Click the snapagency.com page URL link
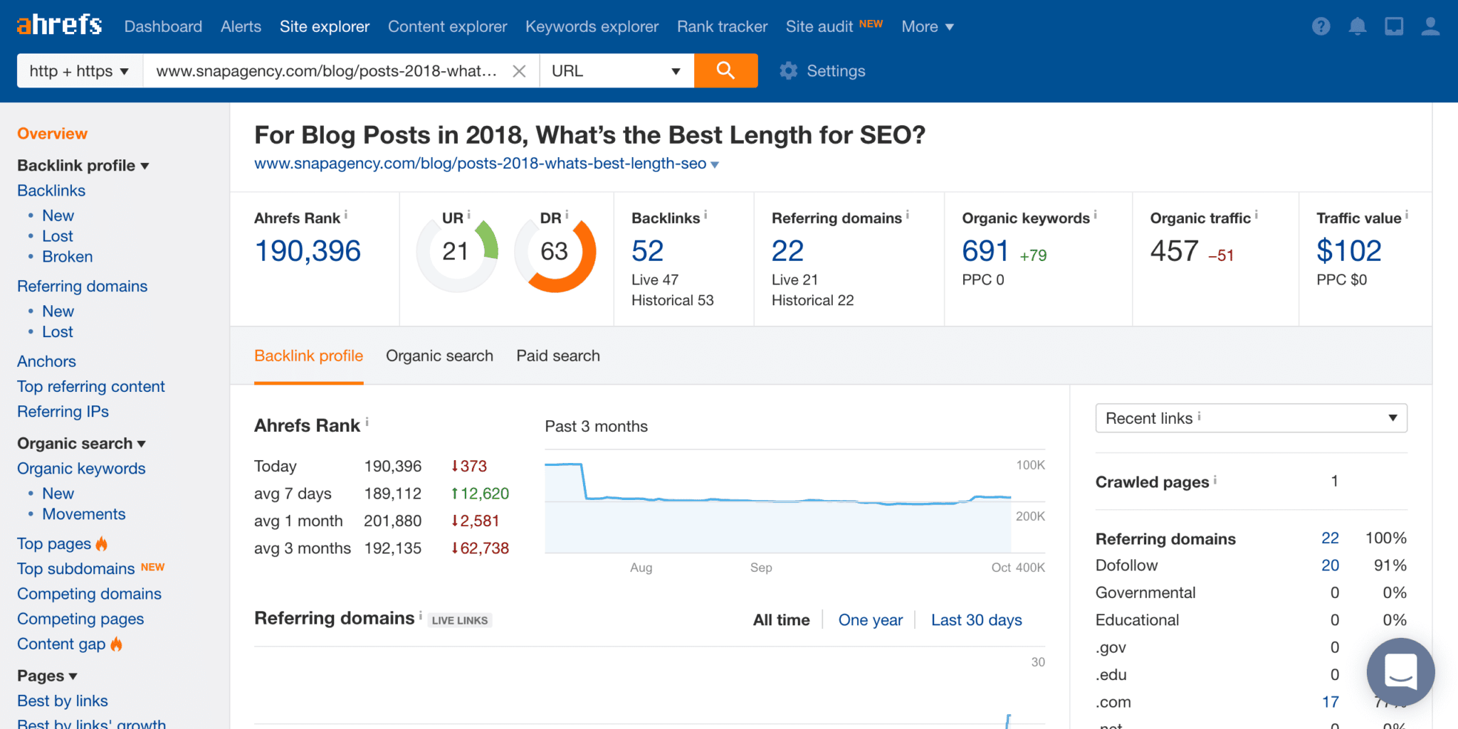1458x729 pixels. (480, 164)
